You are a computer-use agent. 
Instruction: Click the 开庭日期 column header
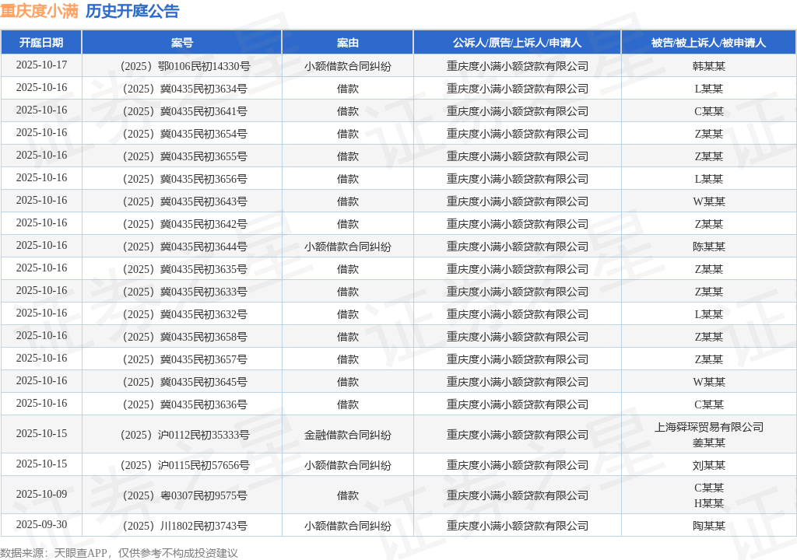pyautogui.click(x=41, y=43)
